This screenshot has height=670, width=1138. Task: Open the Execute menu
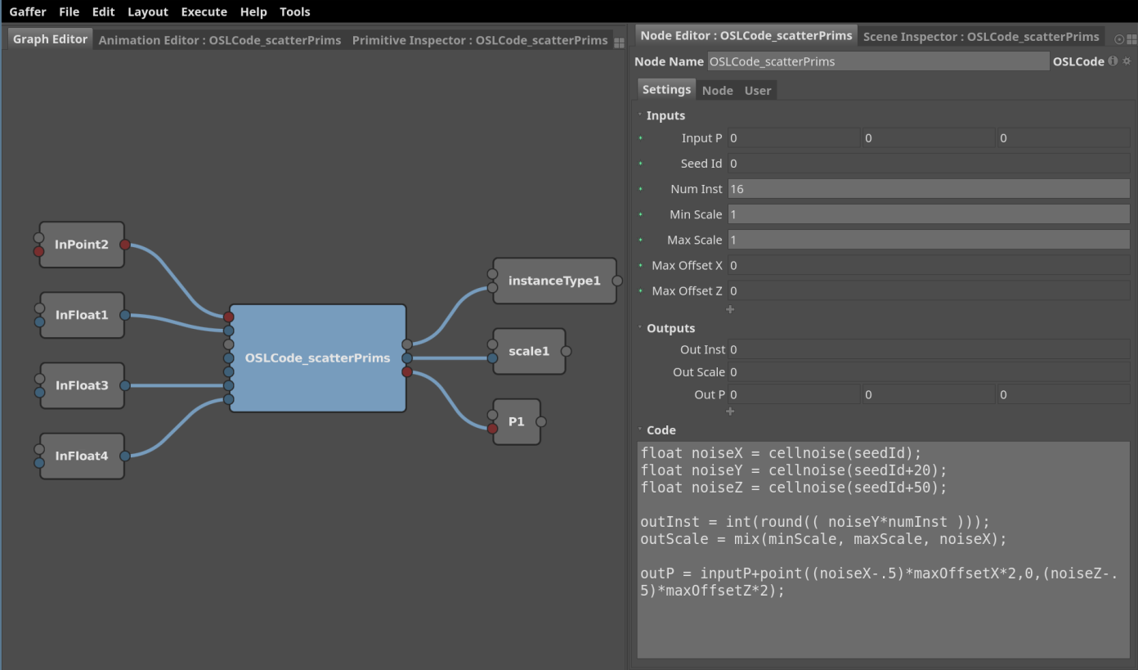coord(204,11)
